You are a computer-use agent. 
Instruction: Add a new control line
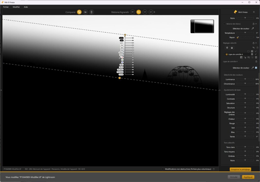pos(232,48)
